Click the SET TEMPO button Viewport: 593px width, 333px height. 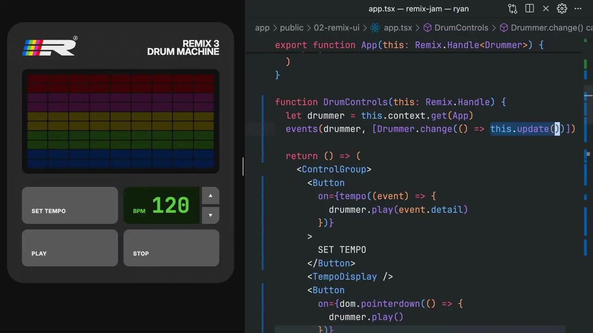pyautogui.click(x=70, y=205)
